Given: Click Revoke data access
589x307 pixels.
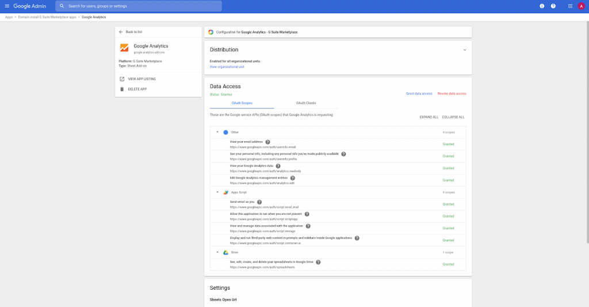Looking at the screenshot, I should (x=452, y=94).
